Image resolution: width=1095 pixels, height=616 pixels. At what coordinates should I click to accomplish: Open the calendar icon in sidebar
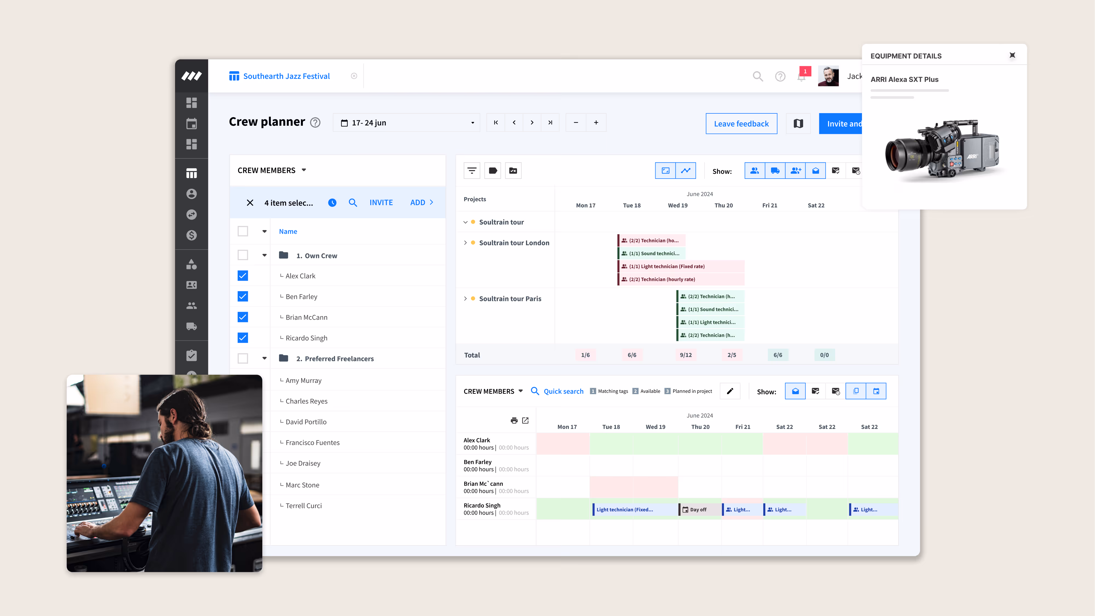pyautogui.click(x=191, y=124)
